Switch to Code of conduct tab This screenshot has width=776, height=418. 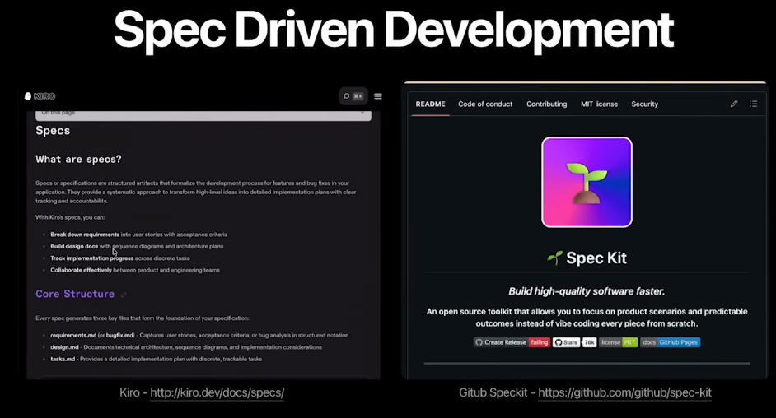485,104
